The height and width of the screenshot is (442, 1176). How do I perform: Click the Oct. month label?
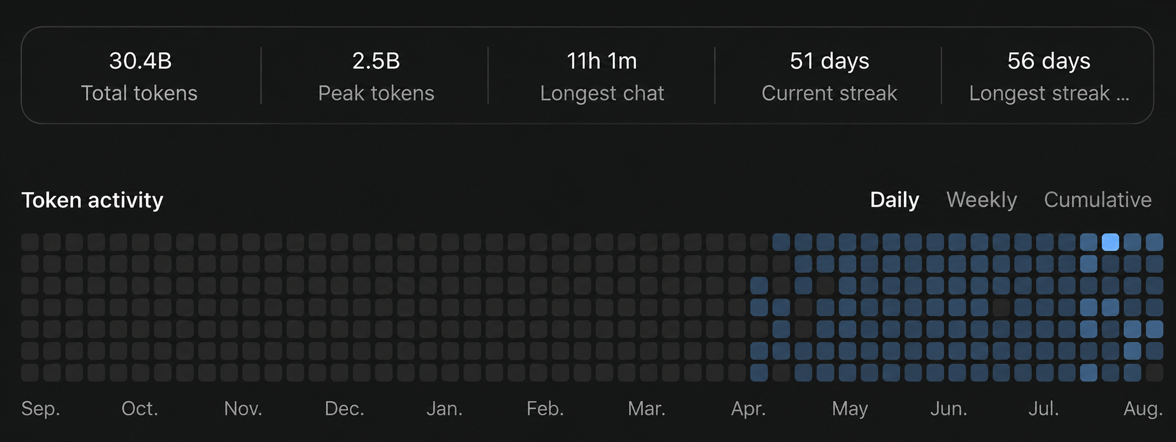point(140,409)
